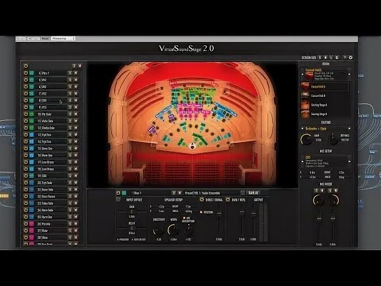381x286 pixels.
Task: Go to next room with right arrow
Action: (350, 74)
